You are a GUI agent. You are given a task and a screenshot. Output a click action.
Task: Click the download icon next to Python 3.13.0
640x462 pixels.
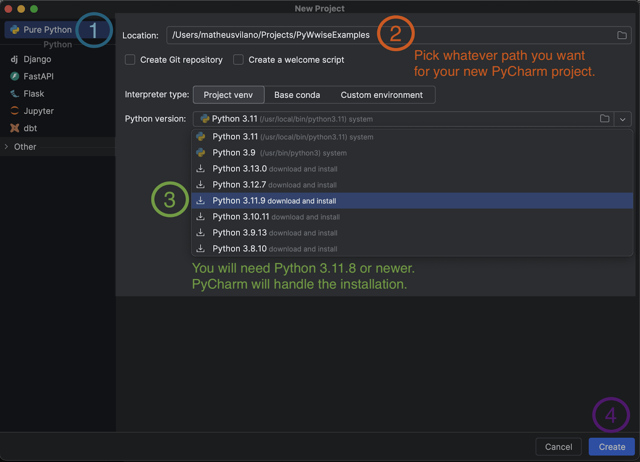200,169
